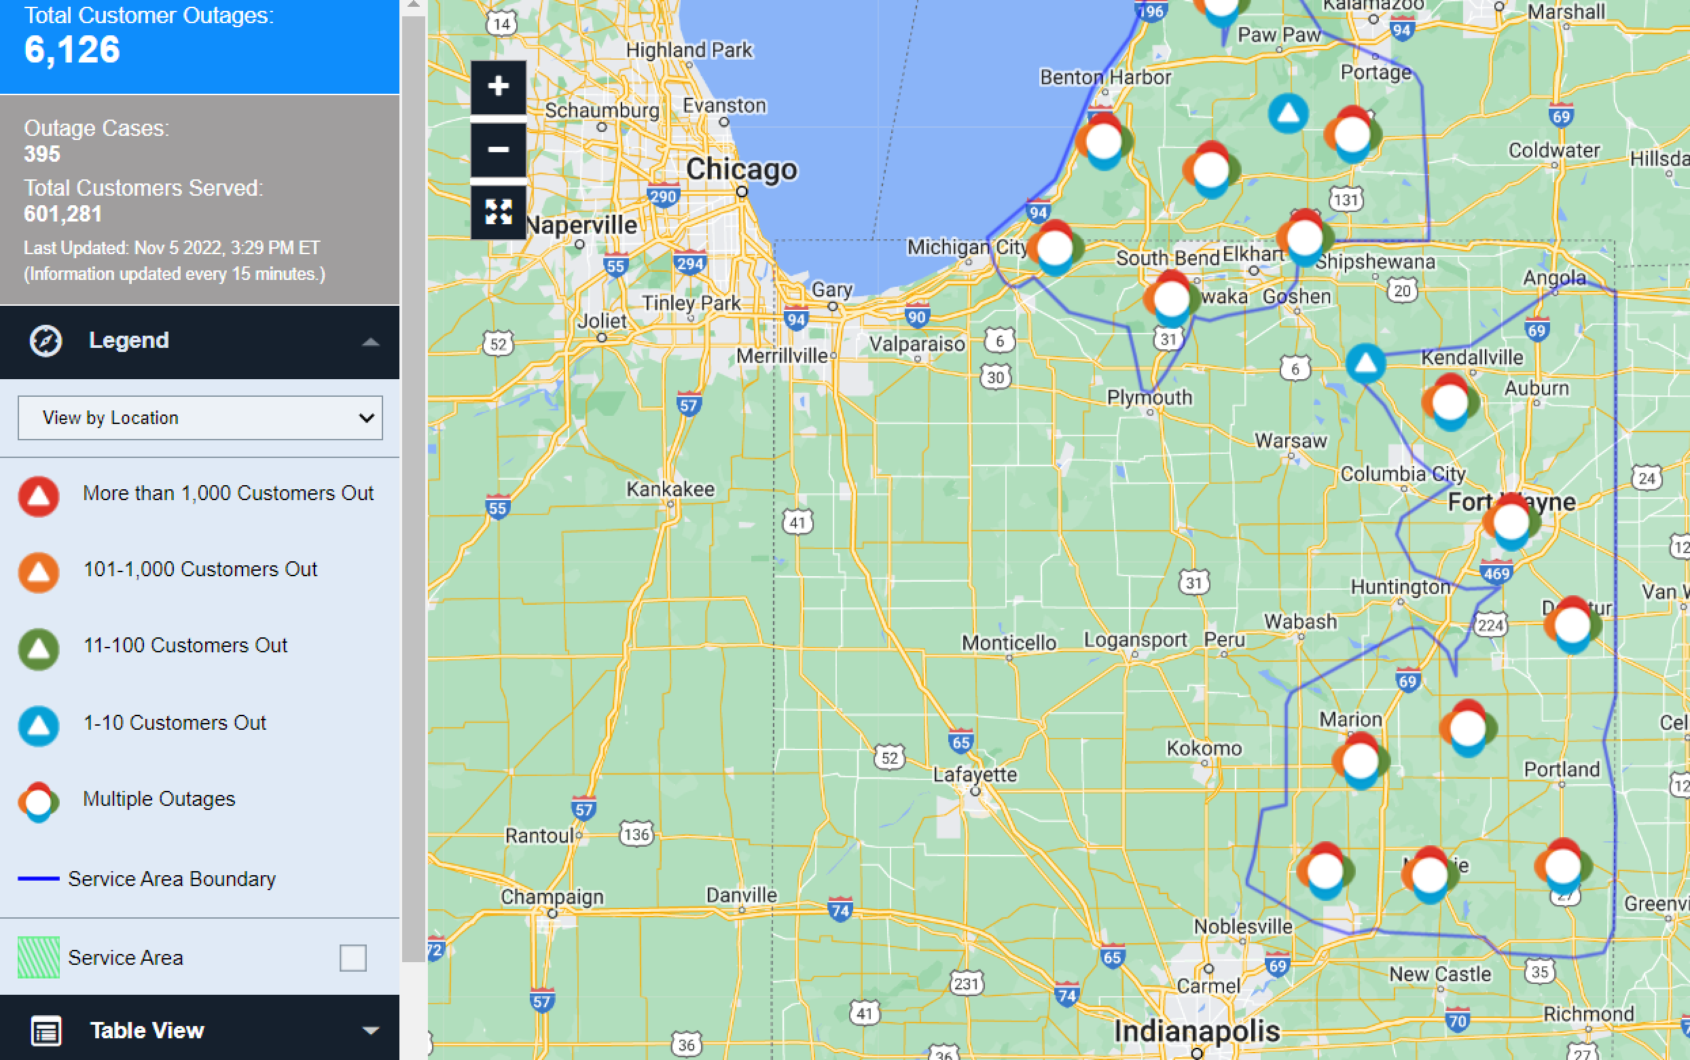The width and height of the screenshot is (1690, 1060).
Task: Click the Table View list icon
Action: (46, 1031)
